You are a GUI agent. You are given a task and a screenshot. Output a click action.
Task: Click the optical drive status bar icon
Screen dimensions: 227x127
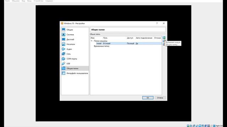(x=191, y=126)
